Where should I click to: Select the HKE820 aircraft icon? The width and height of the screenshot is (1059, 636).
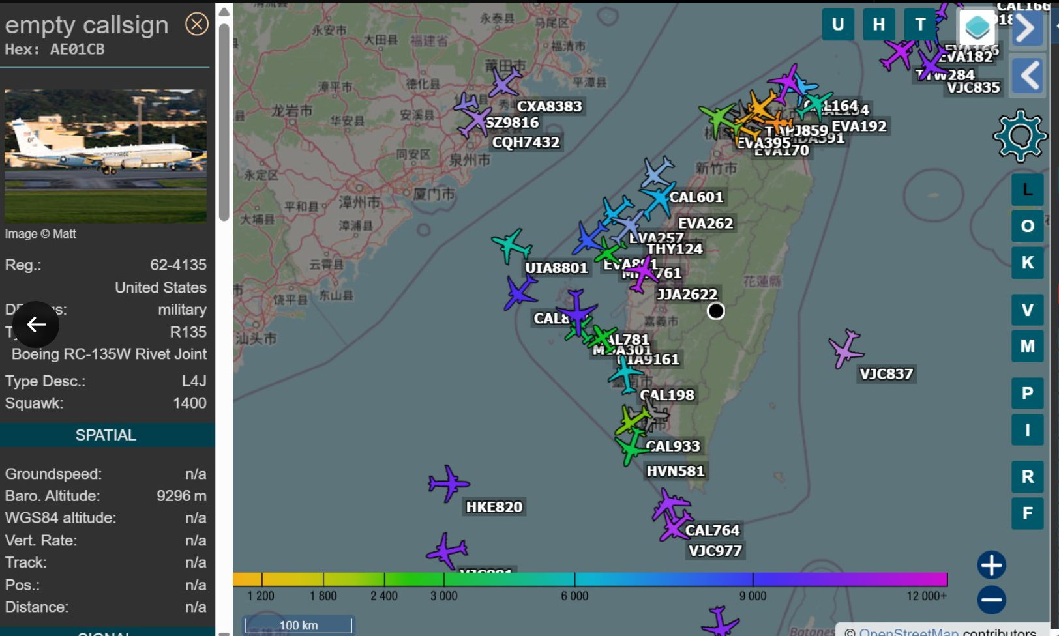tap(448, 484)
